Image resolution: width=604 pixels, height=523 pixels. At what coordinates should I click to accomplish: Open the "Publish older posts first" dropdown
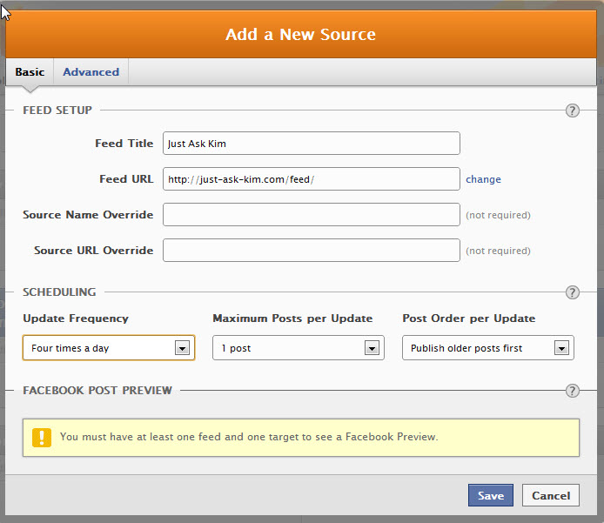(x=488, y=348)
